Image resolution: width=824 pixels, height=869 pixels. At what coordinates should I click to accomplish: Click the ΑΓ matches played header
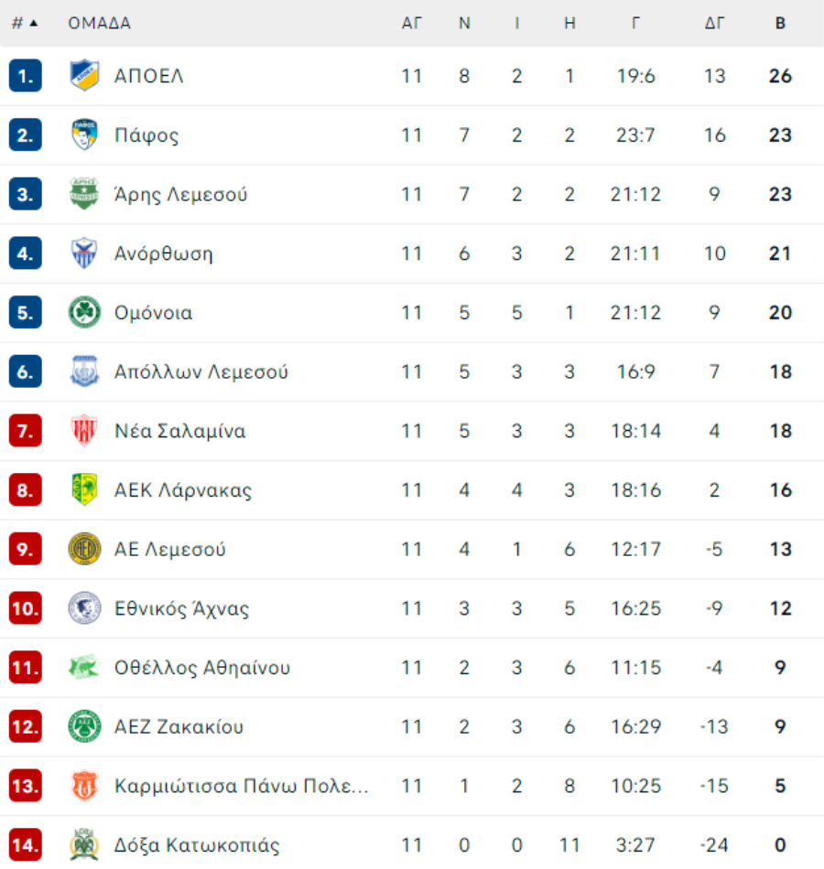[x=412, y=23]
